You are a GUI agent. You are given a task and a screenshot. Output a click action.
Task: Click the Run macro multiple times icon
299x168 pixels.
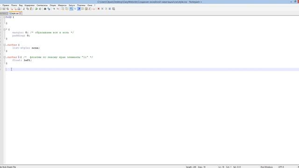(x=110, y=9)
